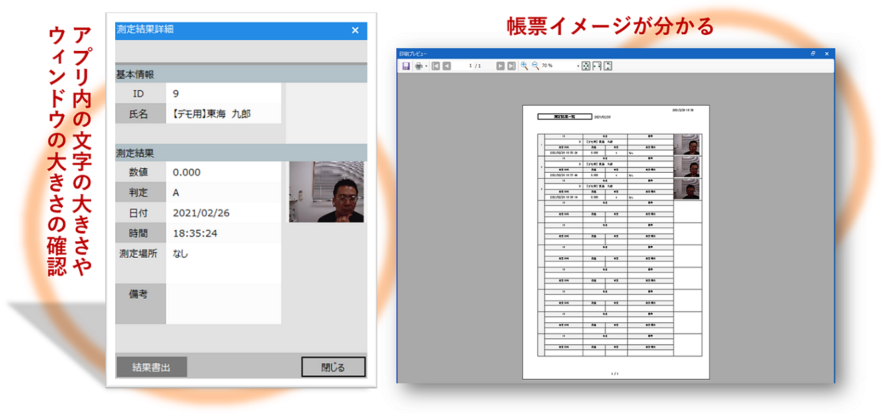The width and height of the screenshot is (882, 414).
Task: Select the fit page height icon
Action: pyautogui.click(x=608, y=66)
